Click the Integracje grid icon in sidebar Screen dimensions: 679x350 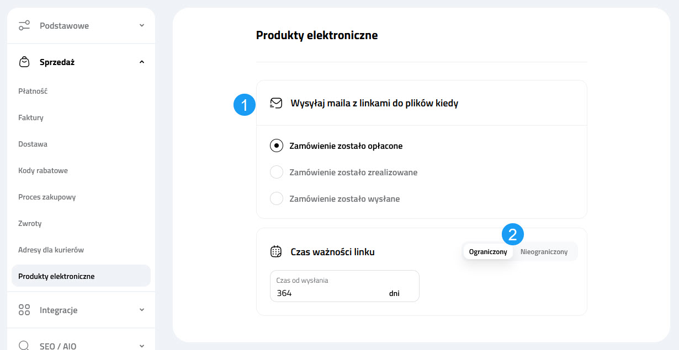pos(24,310)
